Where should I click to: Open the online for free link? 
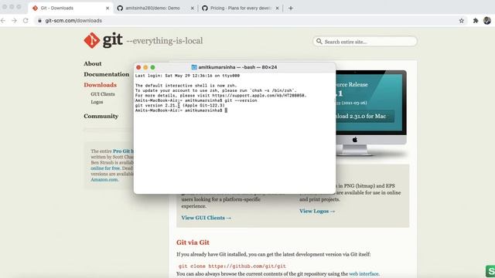point(105,168)
